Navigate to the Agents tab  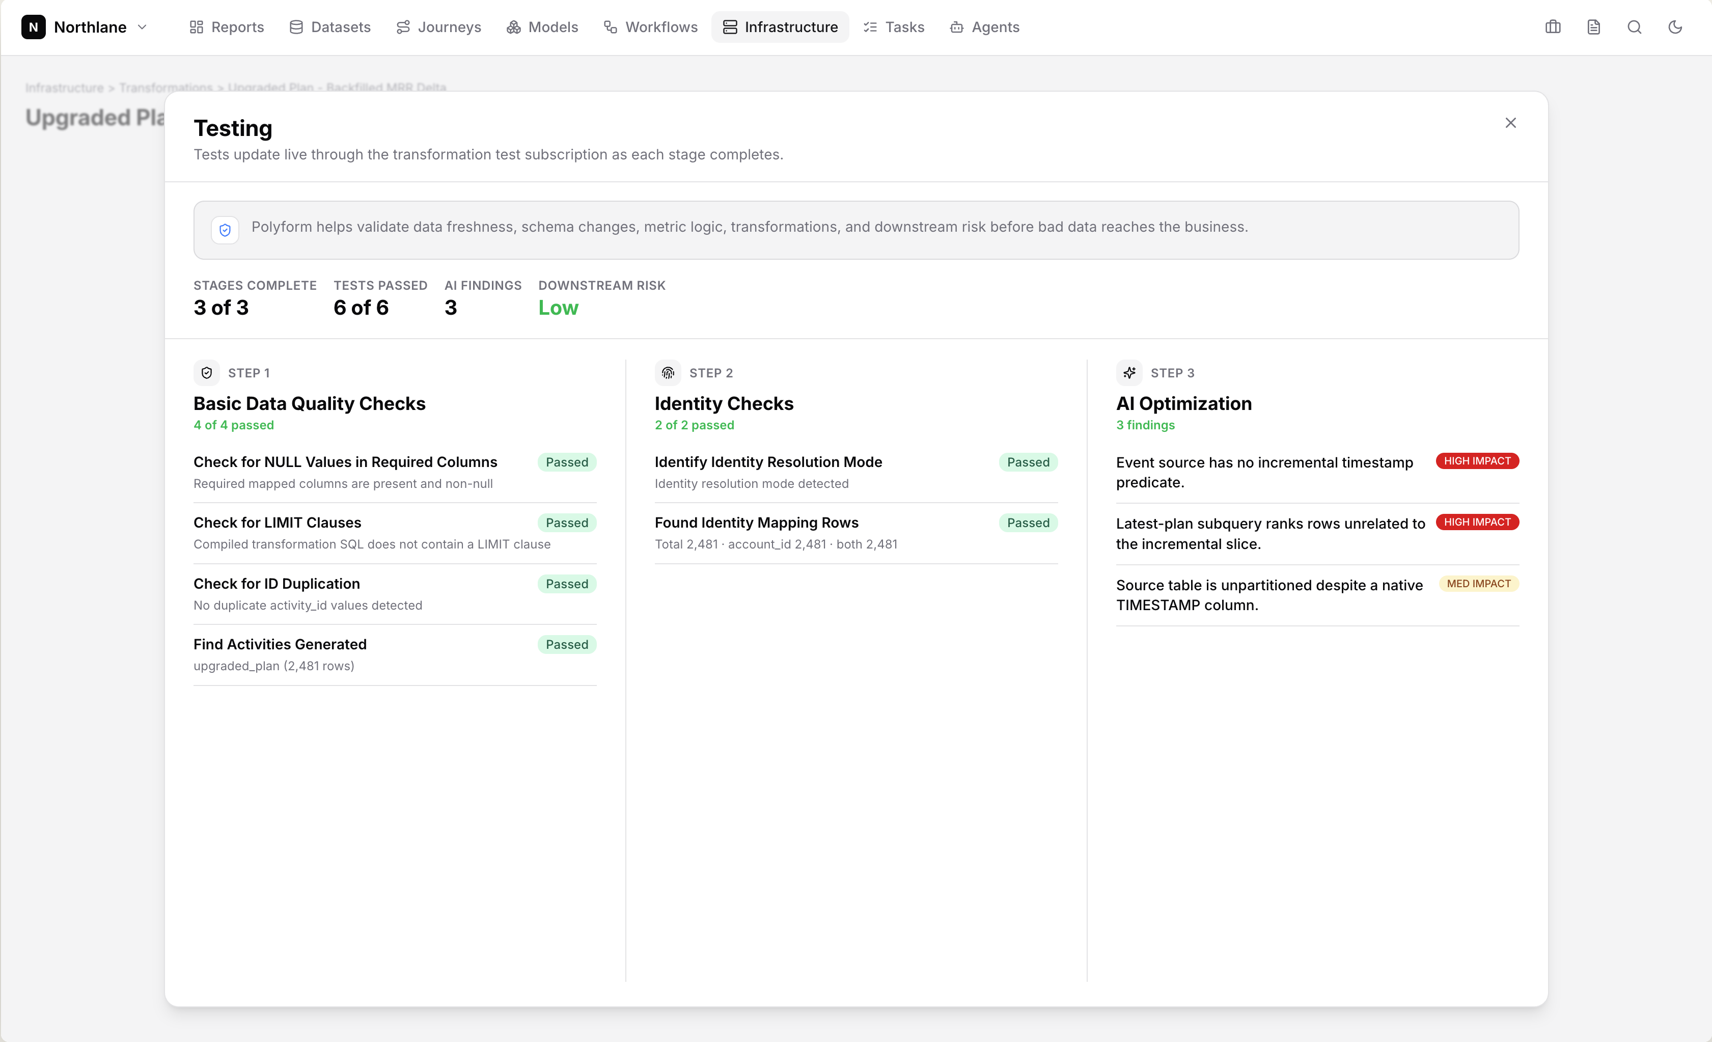point(985,27)
